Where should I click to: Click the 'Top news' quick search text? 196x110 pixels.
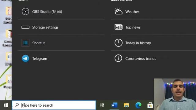point(133,28)
